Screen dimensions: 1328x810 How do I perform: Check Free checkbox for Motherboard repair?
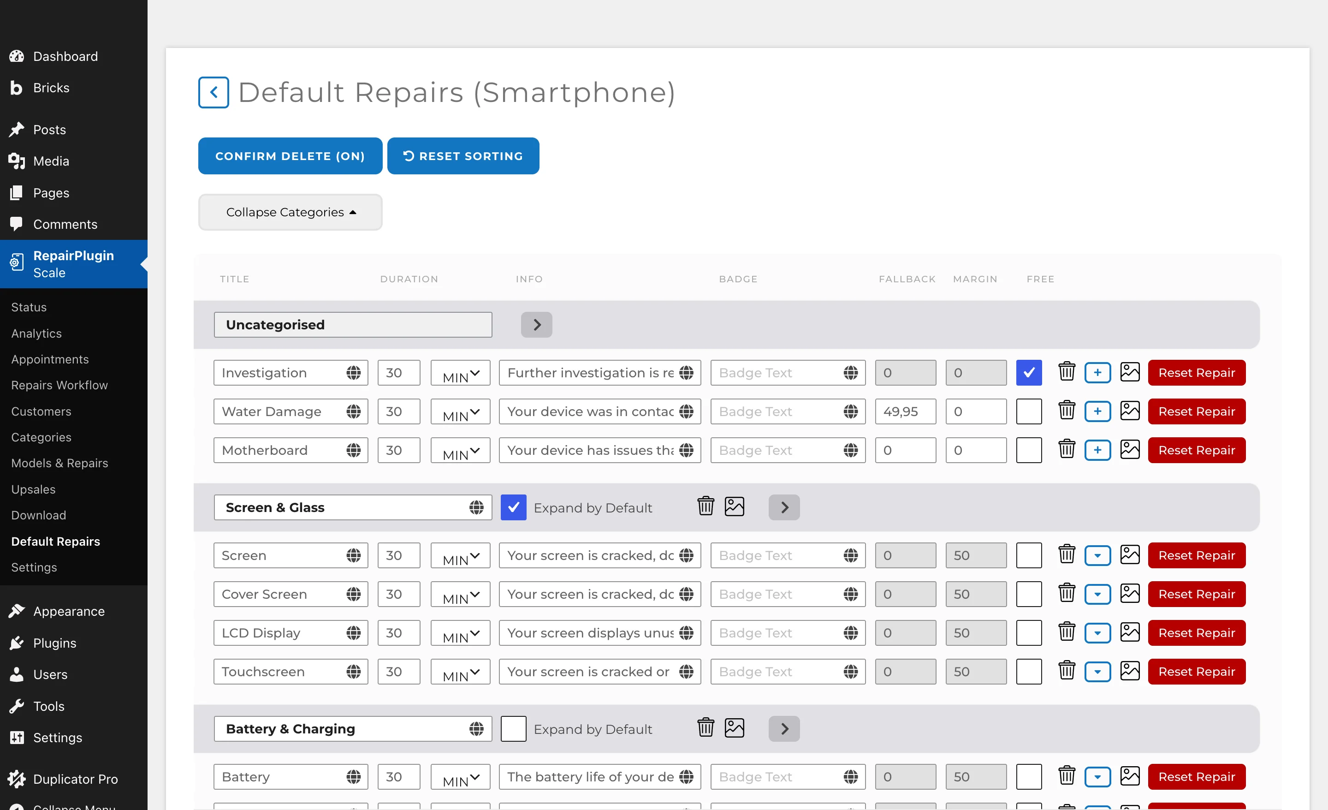tap(1028, 450)
